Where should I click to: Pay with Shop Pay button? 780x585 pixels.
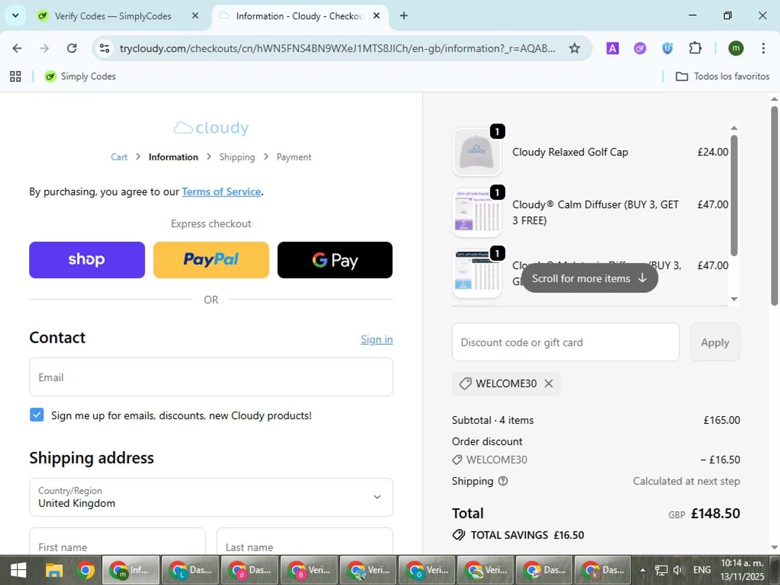point(87,260)
